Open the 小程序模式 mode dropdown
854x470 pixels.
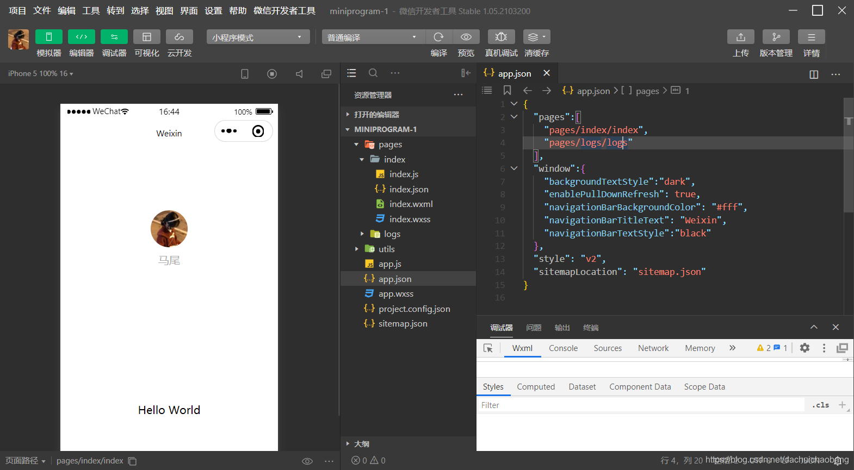(x=258, y=37)
